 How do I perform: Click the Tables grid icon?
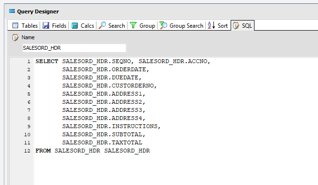click(15, 26)
